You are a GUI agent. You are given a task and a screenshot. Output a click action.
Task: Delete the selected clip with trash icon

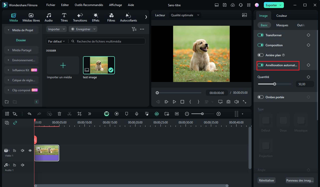click(x=59, y=114)
